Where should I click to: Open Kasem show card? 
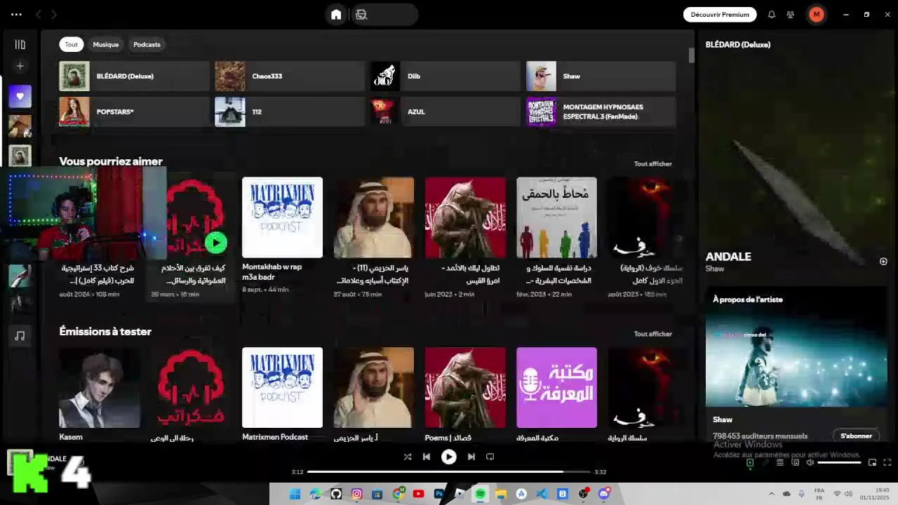(99, 394)
